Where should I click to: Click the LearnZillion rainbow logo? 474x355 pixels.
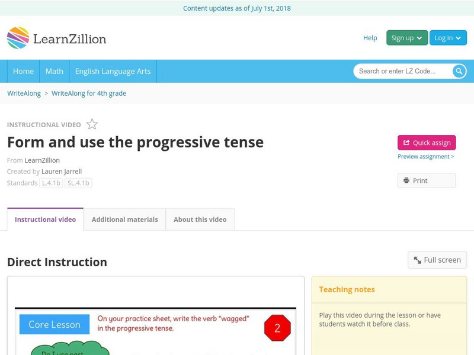click(19, 38)
